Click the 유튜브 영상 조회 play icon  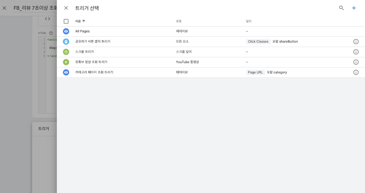click(x=66, y=62)
